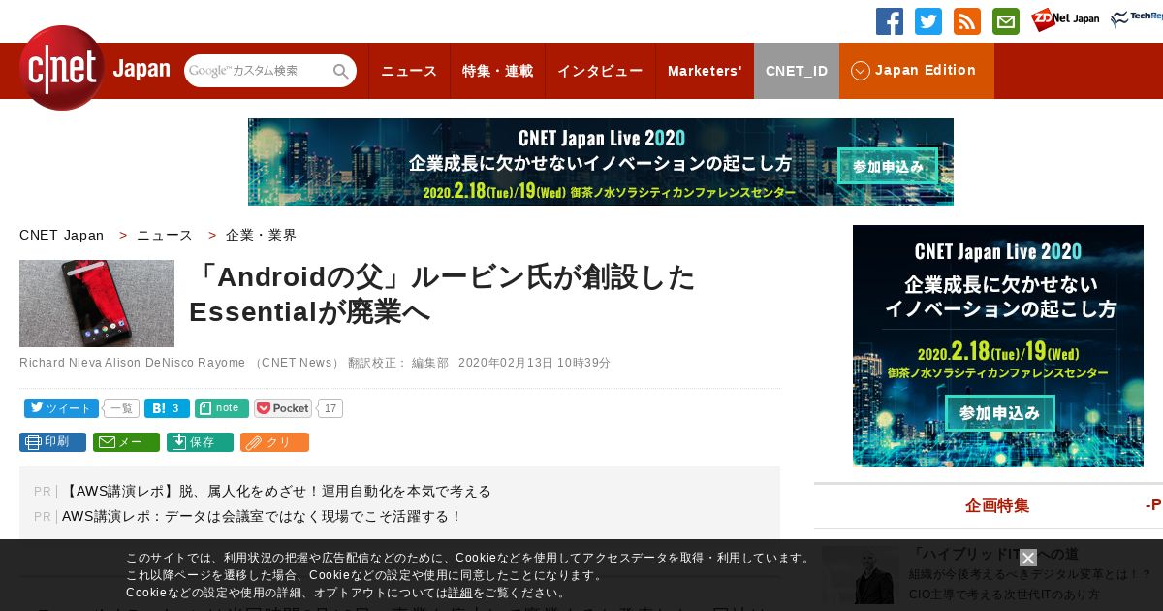Share the article to note
Image resolution: width=1163 pixels, height=611 pixels.
click(222, 408)
